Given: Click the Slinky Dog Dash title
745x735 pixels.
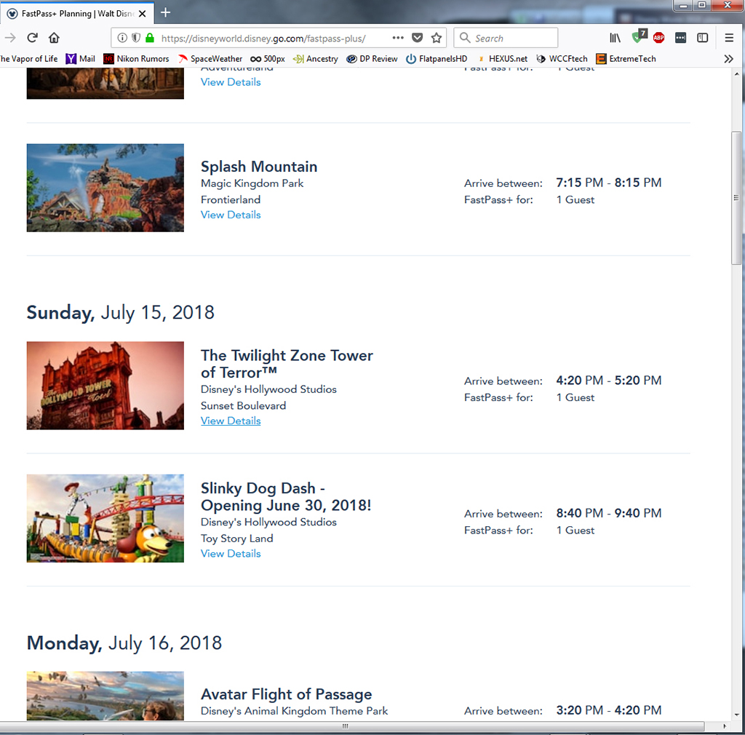Looking at the screenshot, I should (285, 496).
